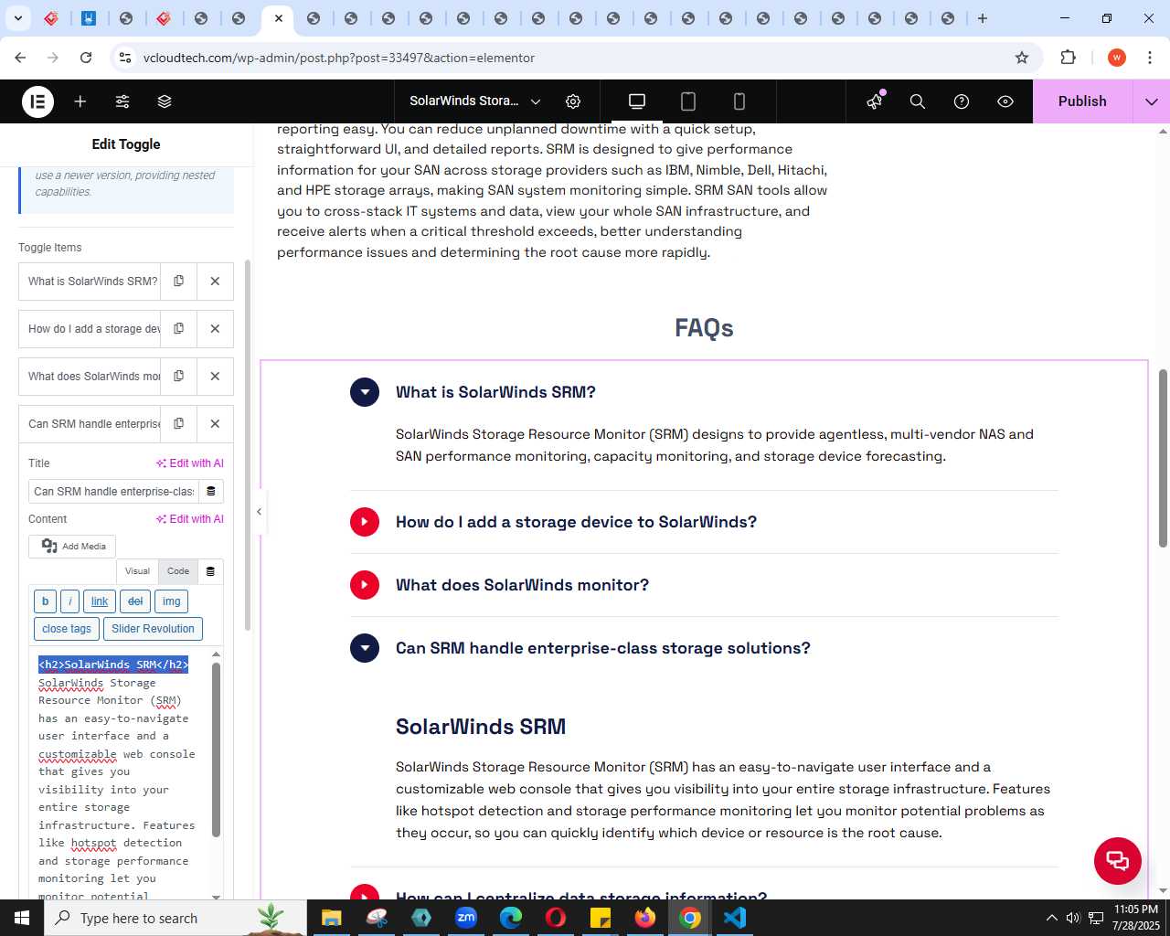Collapse 'What is SolarWinds SRM?' FAQ toggle
The width and height of the screenshot is (1170, 936).
[x=365, y=392]
